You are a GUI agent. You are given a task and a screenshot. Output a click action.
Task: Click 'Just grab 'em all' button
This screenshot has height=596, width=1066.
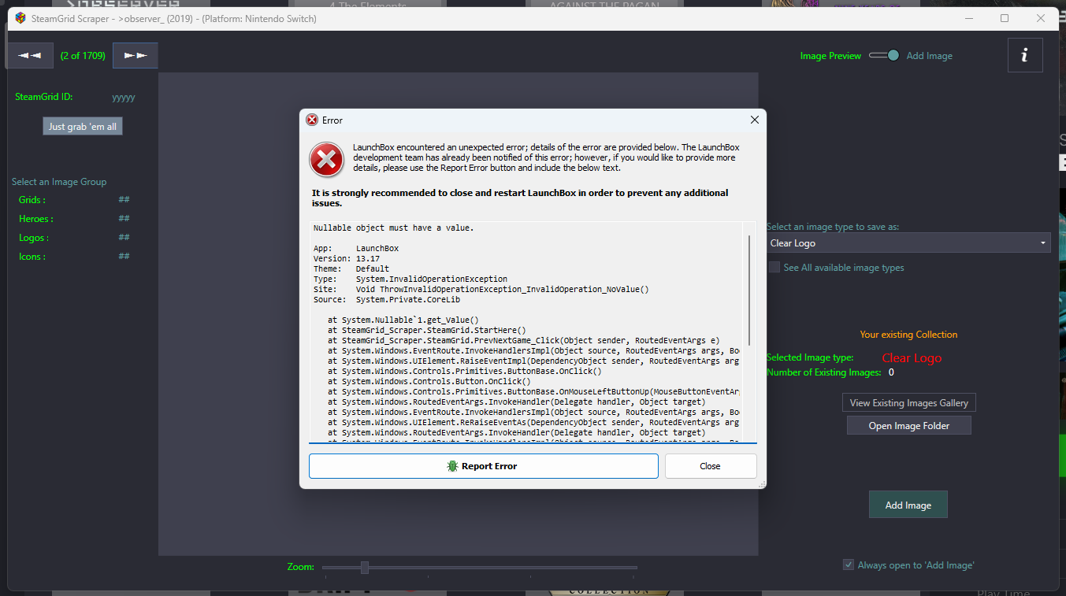pyautogui.click(x=83, y=126)
